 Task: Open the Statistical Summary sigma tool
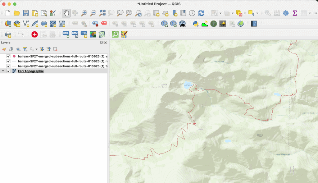click(x=295, y=13)
